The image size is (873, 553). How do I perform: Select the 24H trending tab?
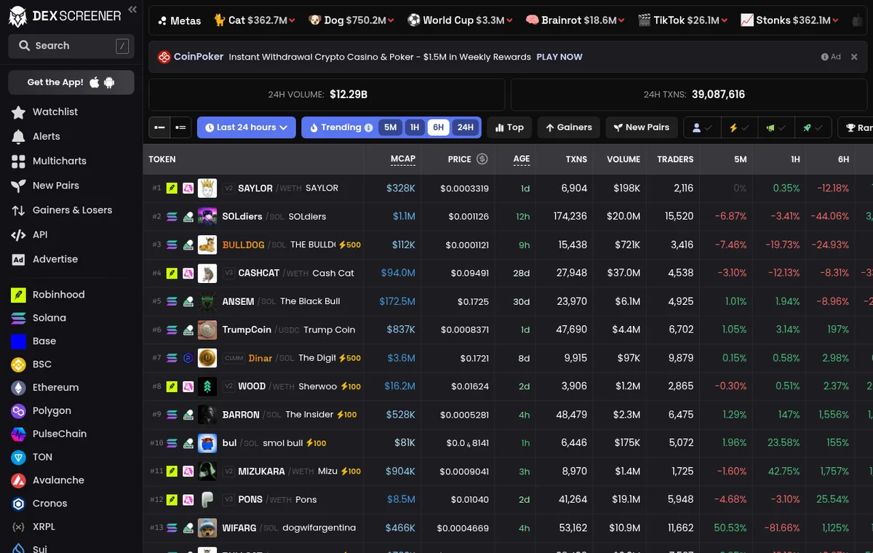465,127
